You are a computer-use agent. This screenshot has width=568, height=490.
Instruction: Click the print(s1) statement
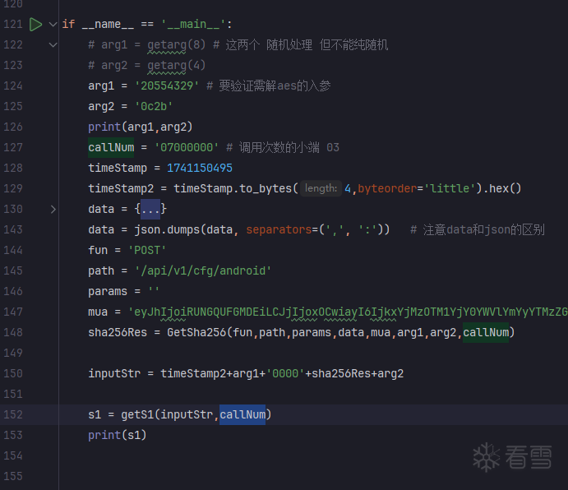click(117, 435)
